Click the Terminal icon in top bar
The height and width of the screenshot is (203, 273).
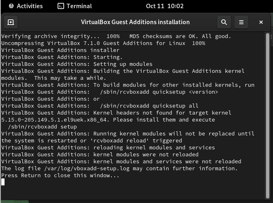61,6
